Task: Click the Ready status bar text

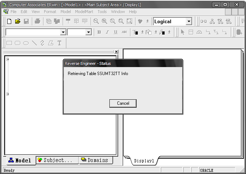Action: (x=9, y=170)
